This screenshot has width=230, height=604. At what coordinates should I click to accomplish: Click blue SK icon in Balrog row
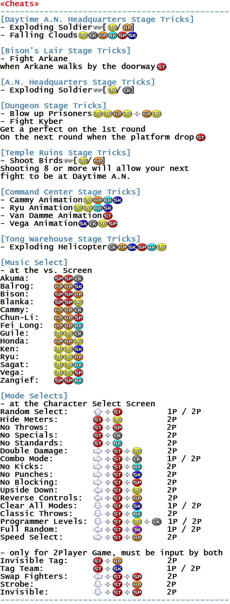point(78,287)
